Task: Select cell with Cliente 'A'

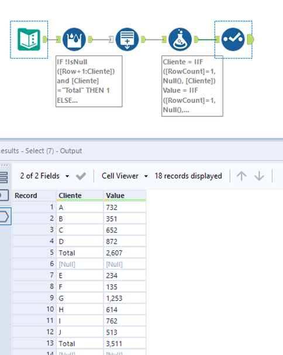Action: click(x=80, y=207)
